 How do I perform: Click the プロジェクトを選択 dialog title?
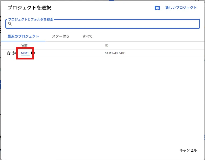(29, 8)
